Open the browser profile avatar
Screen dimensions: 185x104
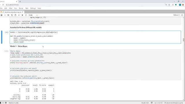coord(180,5)
